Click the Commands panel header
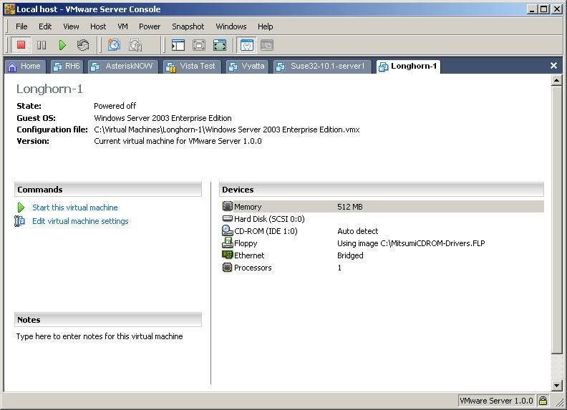Screen dimensions: 567x410 pyautogui.click(x=108, y=190)
